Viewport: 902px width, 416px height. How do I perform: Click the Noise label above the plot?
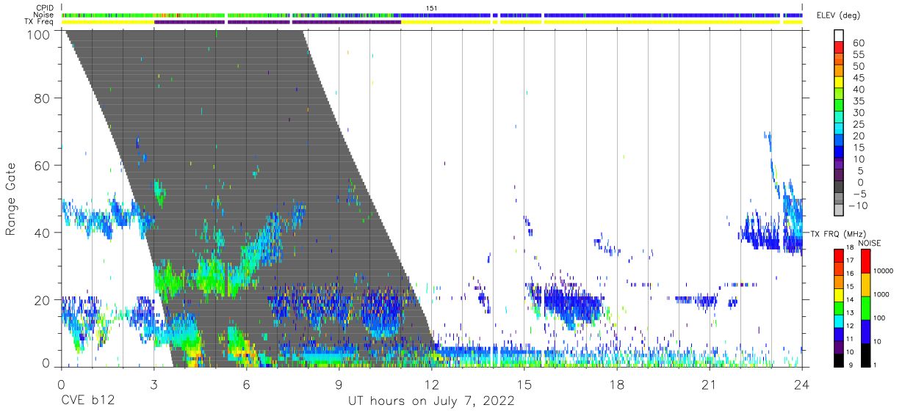click(x=44, y=15)
